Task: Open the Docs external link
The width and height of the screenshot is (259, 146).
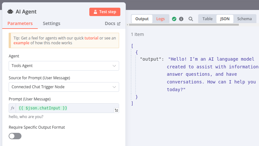Action: point(112,23)
